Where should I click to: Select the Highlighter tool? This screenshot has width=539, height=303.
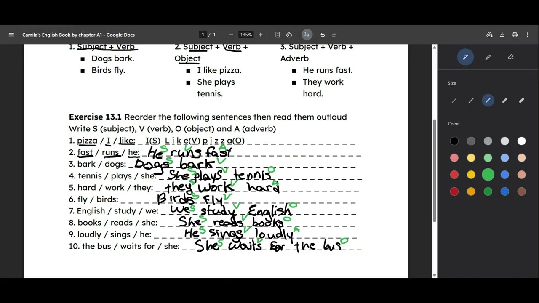click(x=488, y=57)
